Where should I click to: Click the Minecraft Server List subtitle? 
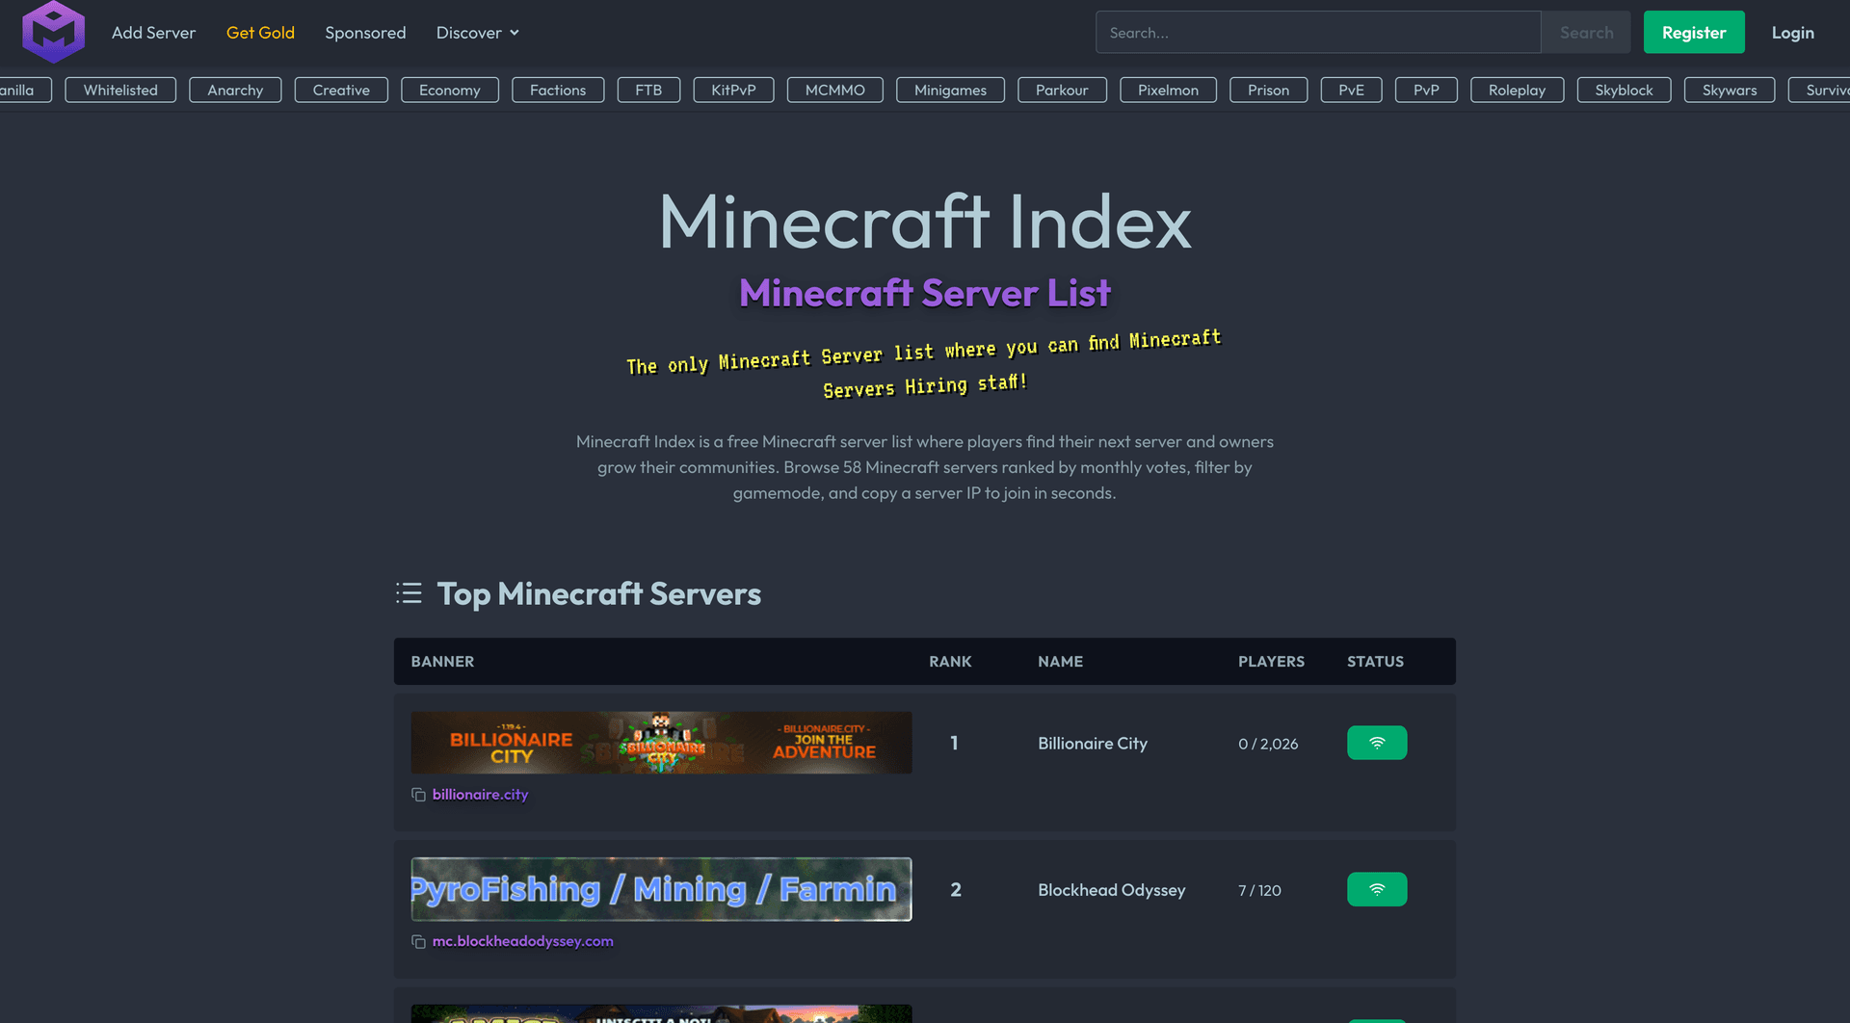925,293
